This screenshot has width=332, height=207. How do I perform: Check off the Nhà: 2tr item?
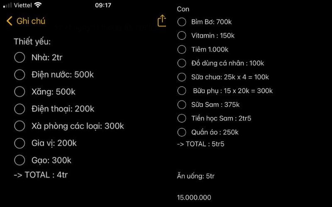point(20,58)
